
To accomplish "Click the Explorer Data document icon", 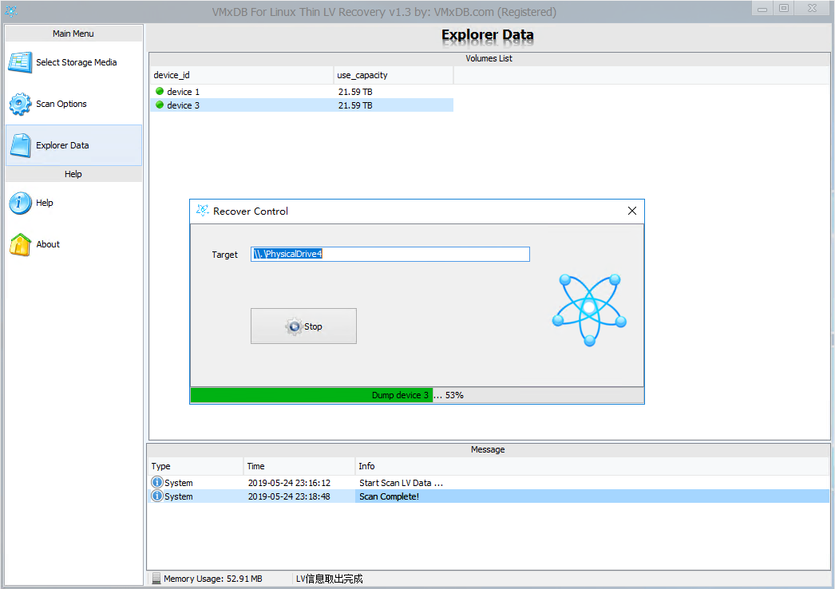I will pos(20,145).
